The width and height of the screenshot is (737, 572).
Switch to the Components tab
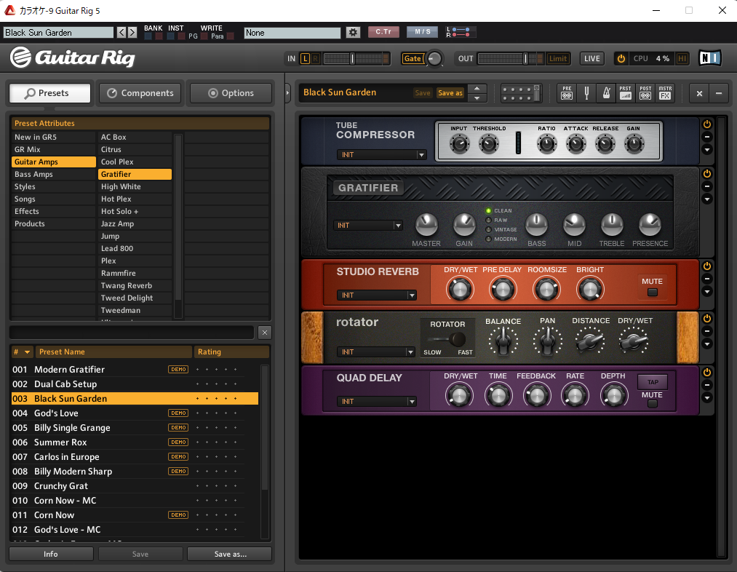(x=140, y=93)
